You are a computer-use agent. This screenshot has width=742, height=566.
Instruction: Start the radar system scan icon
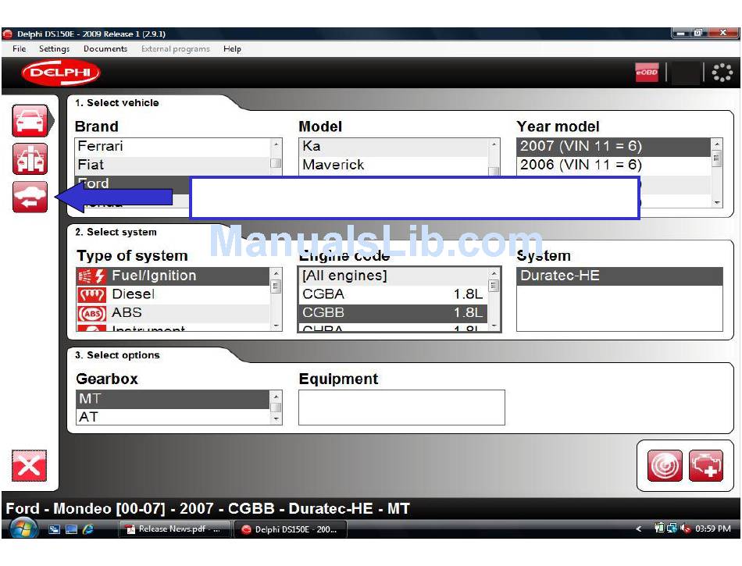pyautogui.click(x=665, y=466)
